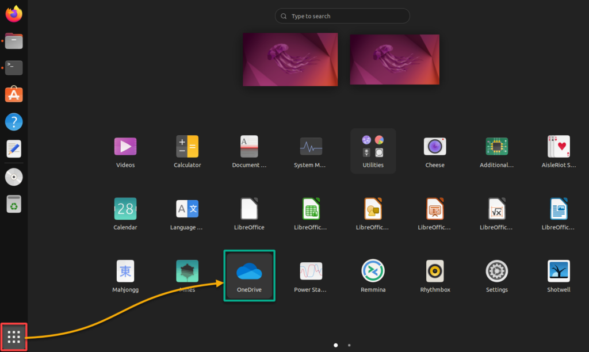Expand the Utilities app folder
Screen dimensions: 589x352
[373, 146]
